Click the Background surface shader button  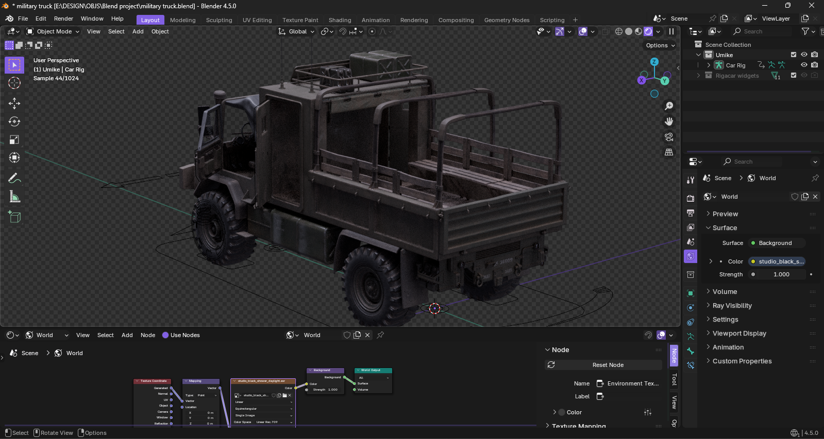[777, 243]
